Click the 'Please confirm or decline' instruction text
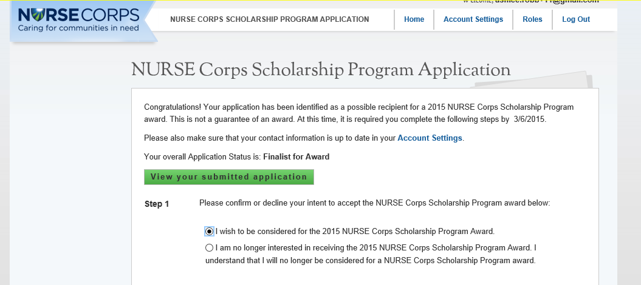641x285 pixels. coord(374,203)
